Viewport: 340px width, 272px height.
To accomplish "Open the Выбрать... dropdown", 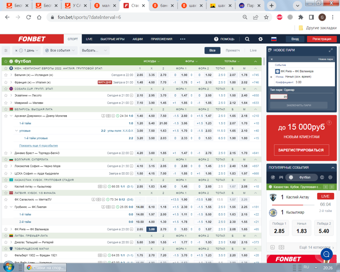I will coord(94,51).
